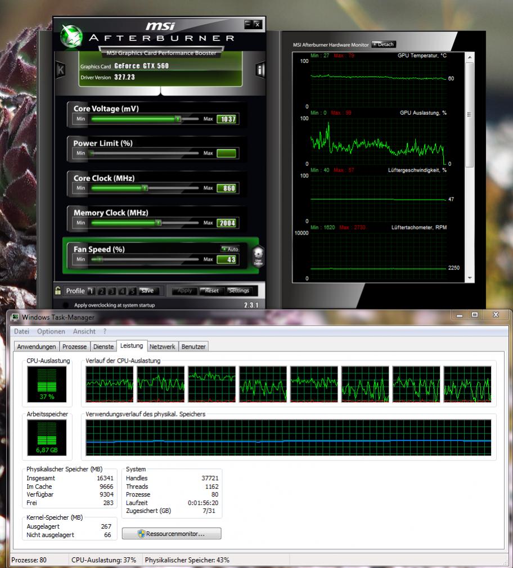
Task: Click the Memory Clock value field 2004
Action: [x=227, y=223]
